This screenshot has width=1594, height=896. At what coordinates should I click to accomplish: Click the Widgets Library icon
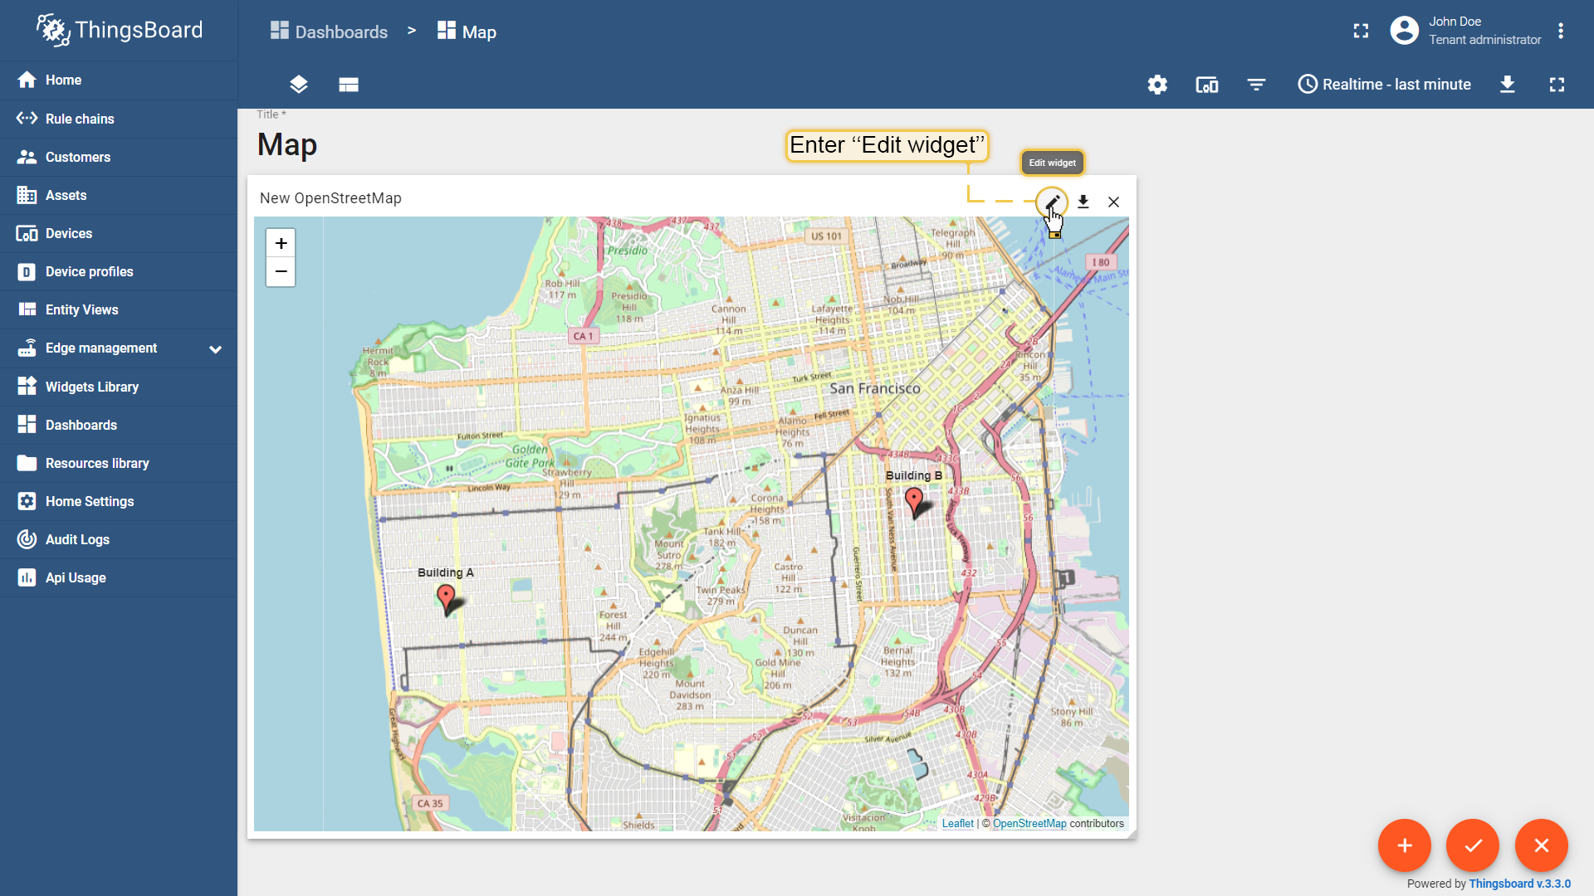click(27, 387)
